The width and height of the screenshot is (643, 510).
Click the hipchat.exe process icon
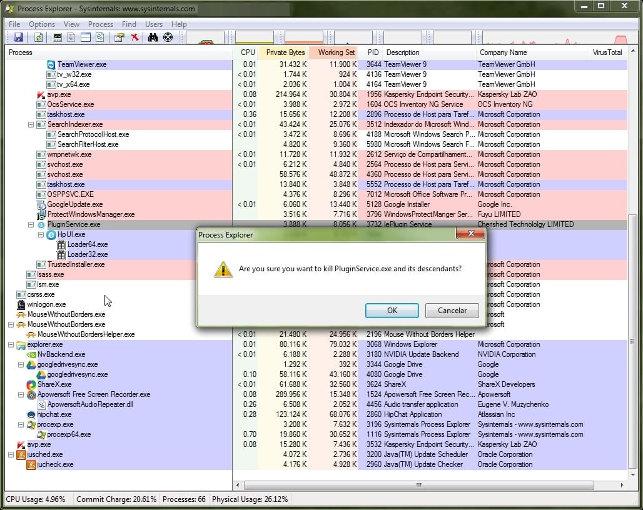click(31, 414)
